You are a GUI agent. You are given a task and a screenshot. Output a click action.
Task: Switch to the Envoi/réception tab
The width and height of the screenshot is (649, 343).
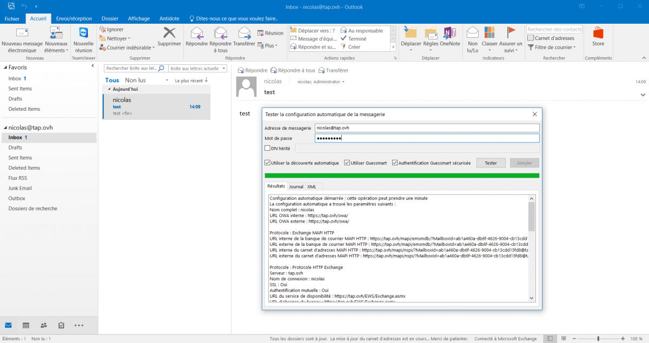click(74, 18)
